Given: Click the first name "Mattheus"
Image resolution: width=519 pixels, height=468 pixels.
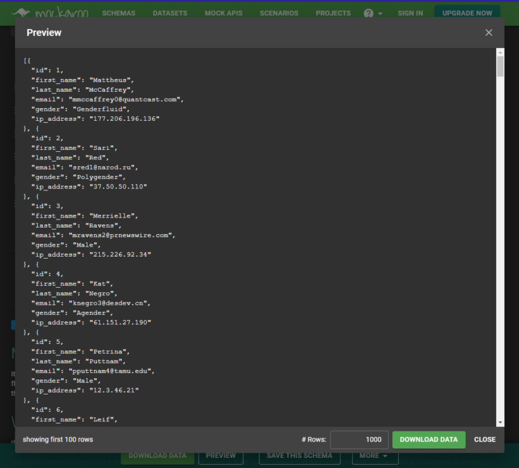Looking at the screenshot, I should coord(109,80).
